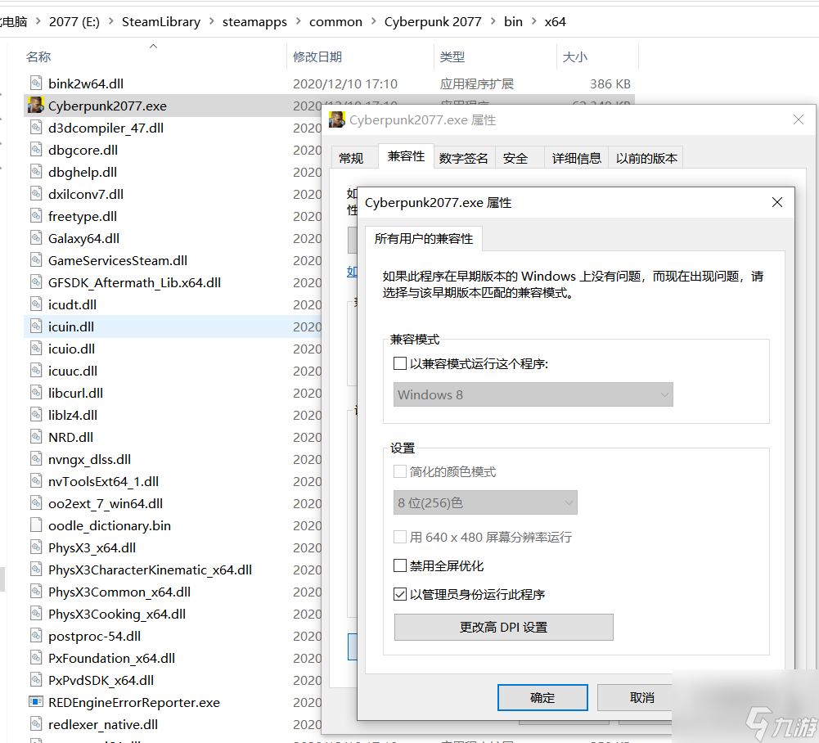Click the oodle_dictionary.bin blank file icon
Image resolution: width=819 pixels, height=743 pixels.
click(x=36, y=525)
